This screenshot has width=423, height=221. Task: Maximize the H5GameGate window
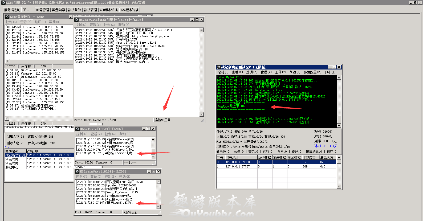click(x=197, y=20)
